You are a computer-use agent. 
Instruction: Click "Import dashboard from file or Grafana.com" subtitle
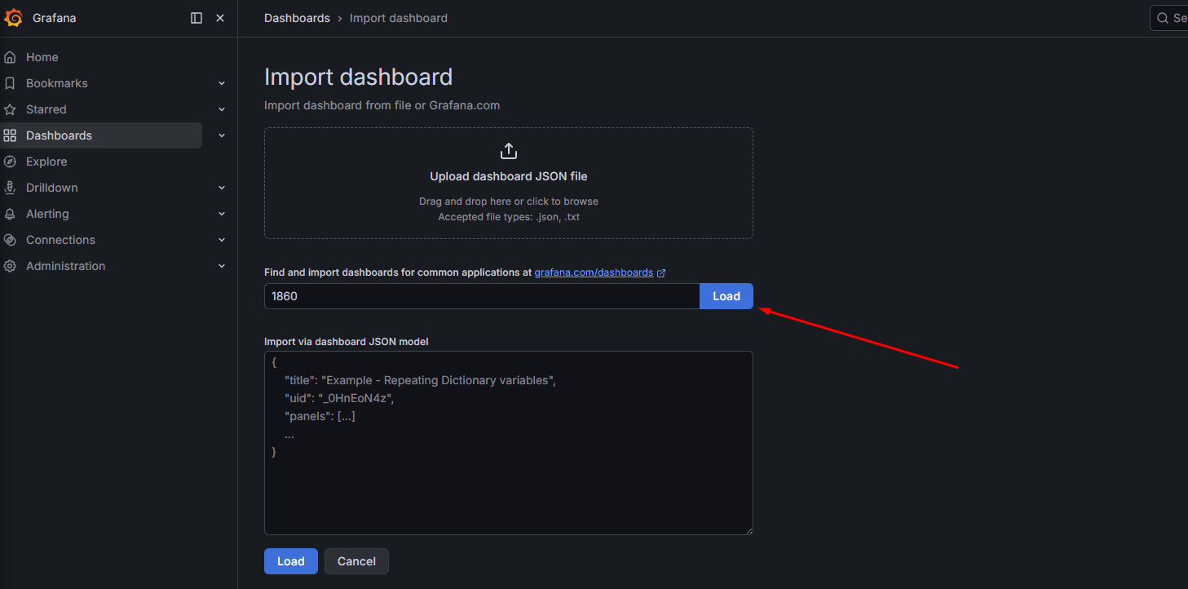click(x=382, y=105)
